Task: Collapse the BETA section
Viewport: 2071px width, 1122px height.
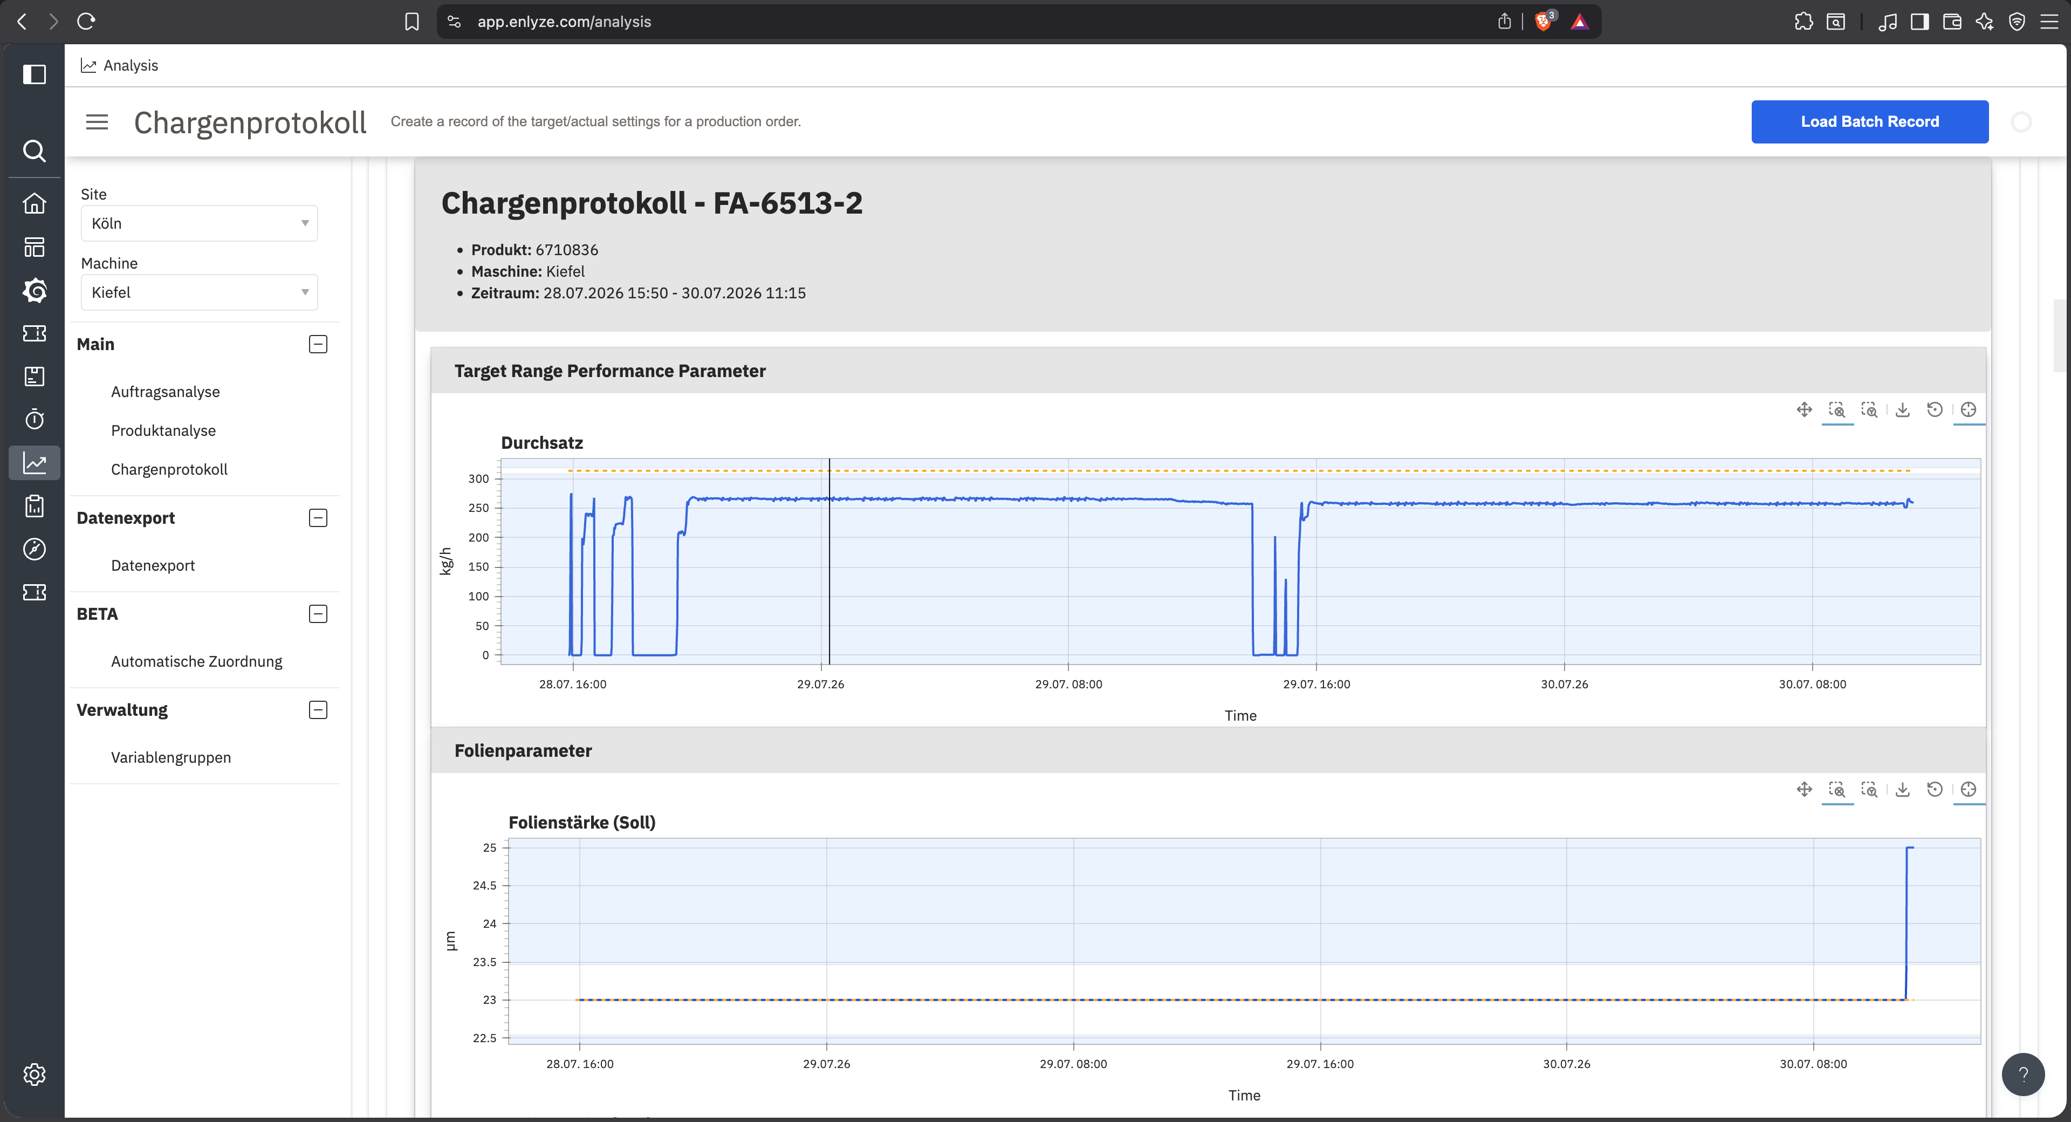Action: coord(318,614)
